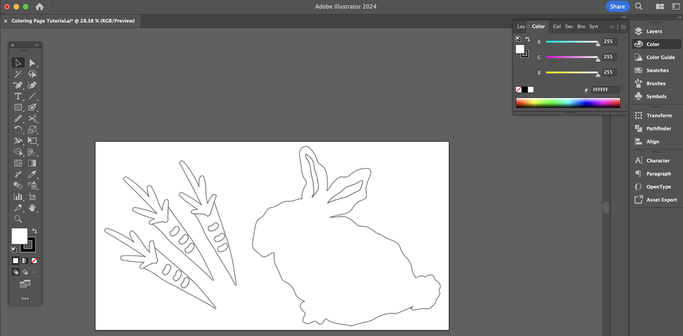Open the Layers panel from dock
683x336 pixels.
656,31
